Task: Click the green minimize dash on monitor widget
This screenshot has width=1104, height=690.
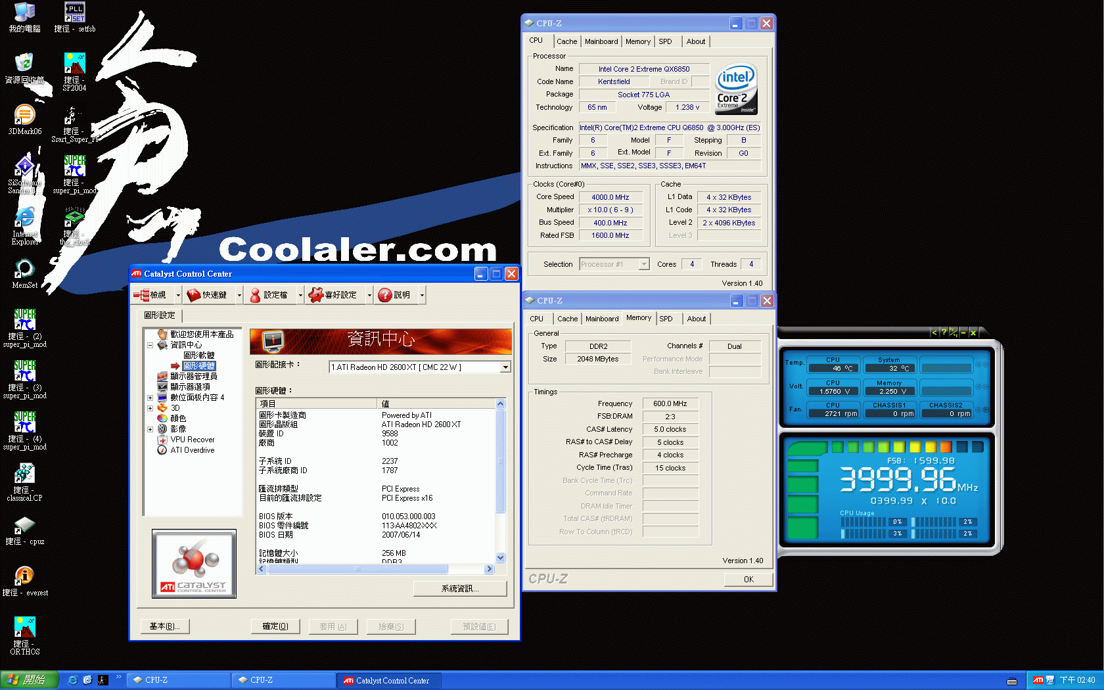Action: point(963,333)
